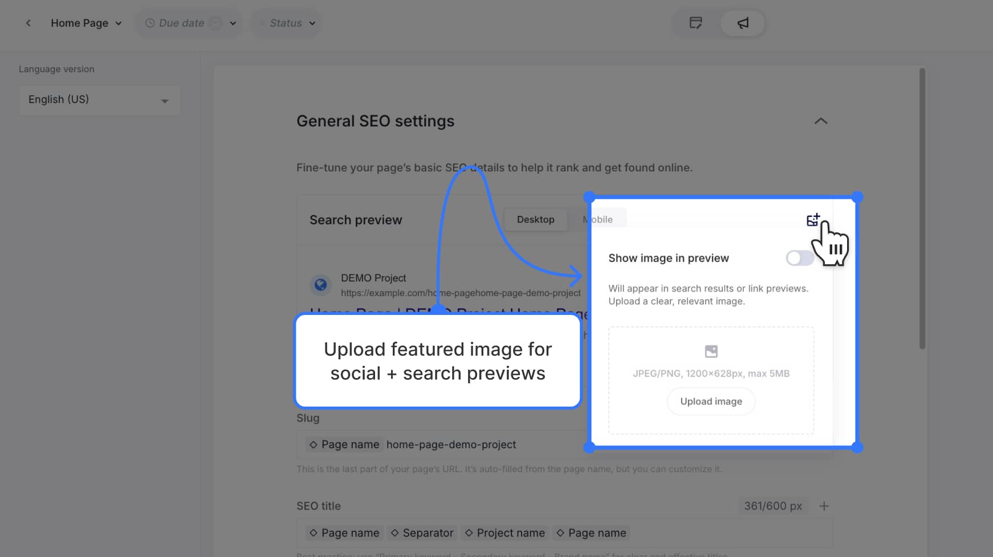
Task: Click the Slug field label
Action: pos(308,418)
